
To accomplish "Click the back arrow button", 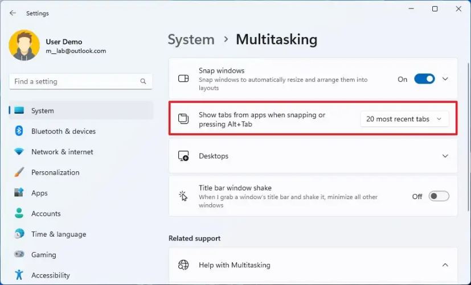I will pyautogui.click(x=13, y=13).
